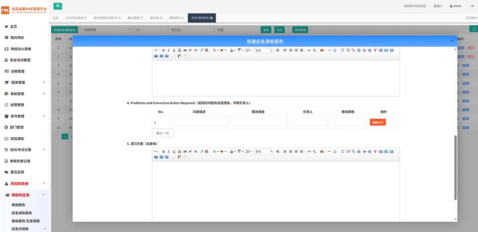478x232 pixels.
Task: Open the 字号 font size dropdown in section 5 editor
Action: click(264, 152)
